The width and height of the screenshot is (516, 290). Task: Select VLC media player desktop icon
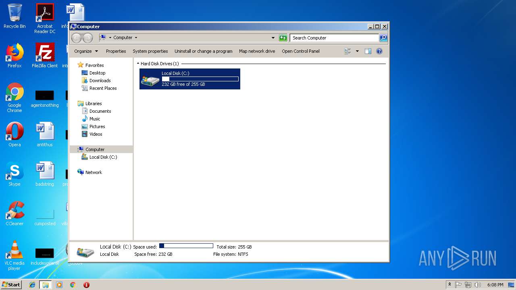[15, 255]
